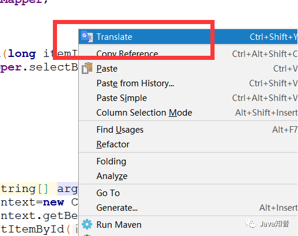This screenshot has height=236, width=298.
Task: Click the Run Maven gear icon
Action: click(x=87, y=224)
